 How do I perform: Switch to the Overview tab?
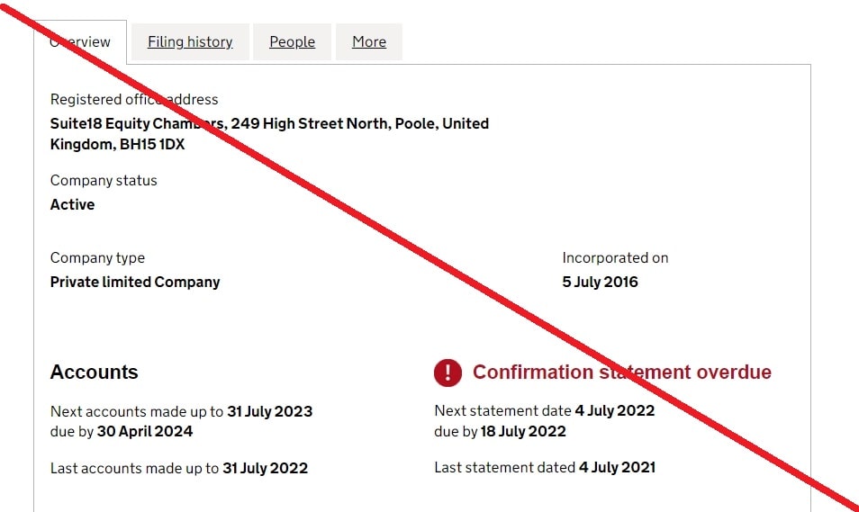[80, 42]
